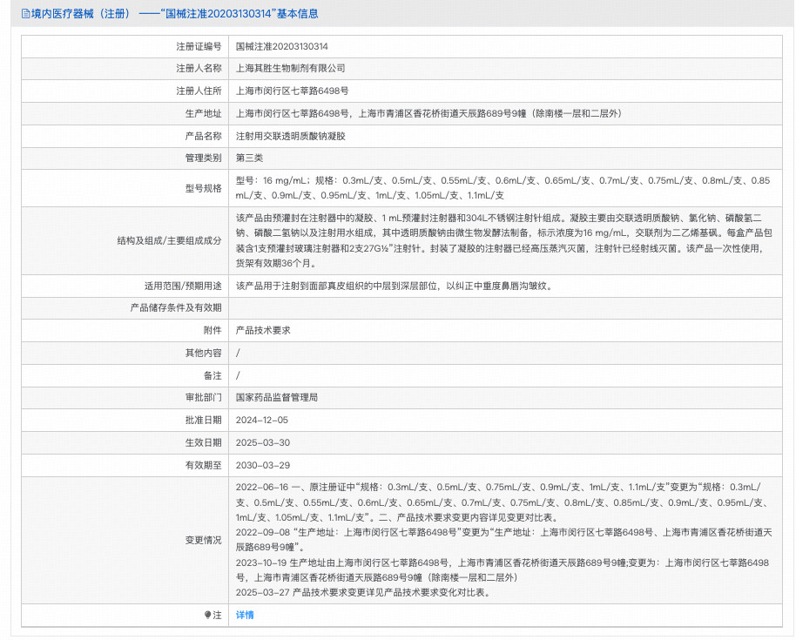Click the 产品储存条件及有效期 row label
The height and width of the screenshot is (640, 796).
tap(176, 307)
